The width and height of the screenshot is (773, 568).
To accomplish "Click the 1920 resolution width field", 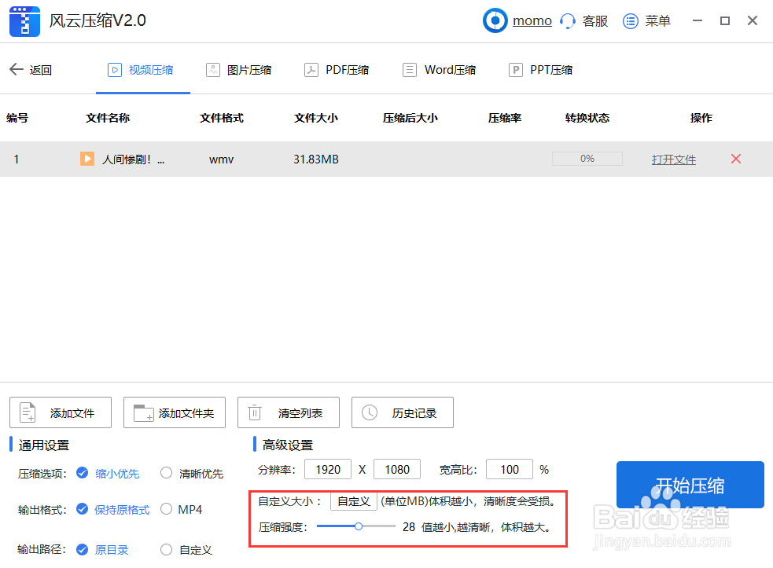I will click(x=328, y=469).
